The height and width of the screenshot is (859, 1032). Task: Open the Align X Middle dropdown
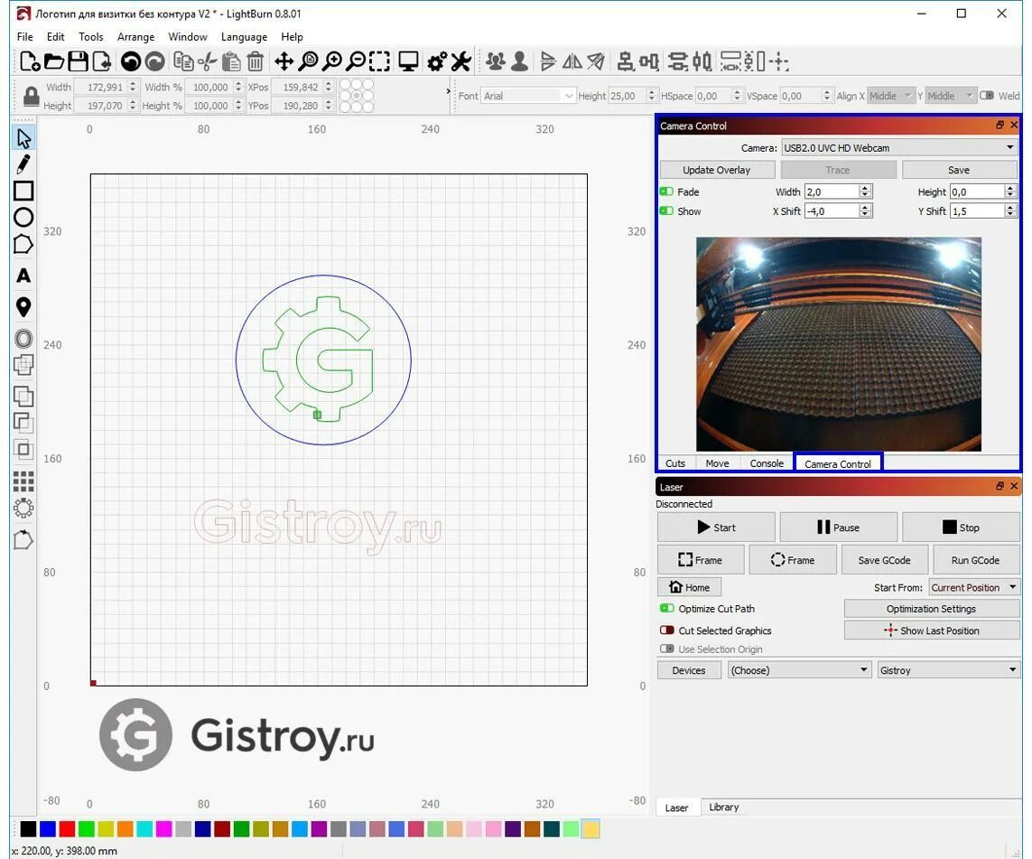click(x=891, y=96)
